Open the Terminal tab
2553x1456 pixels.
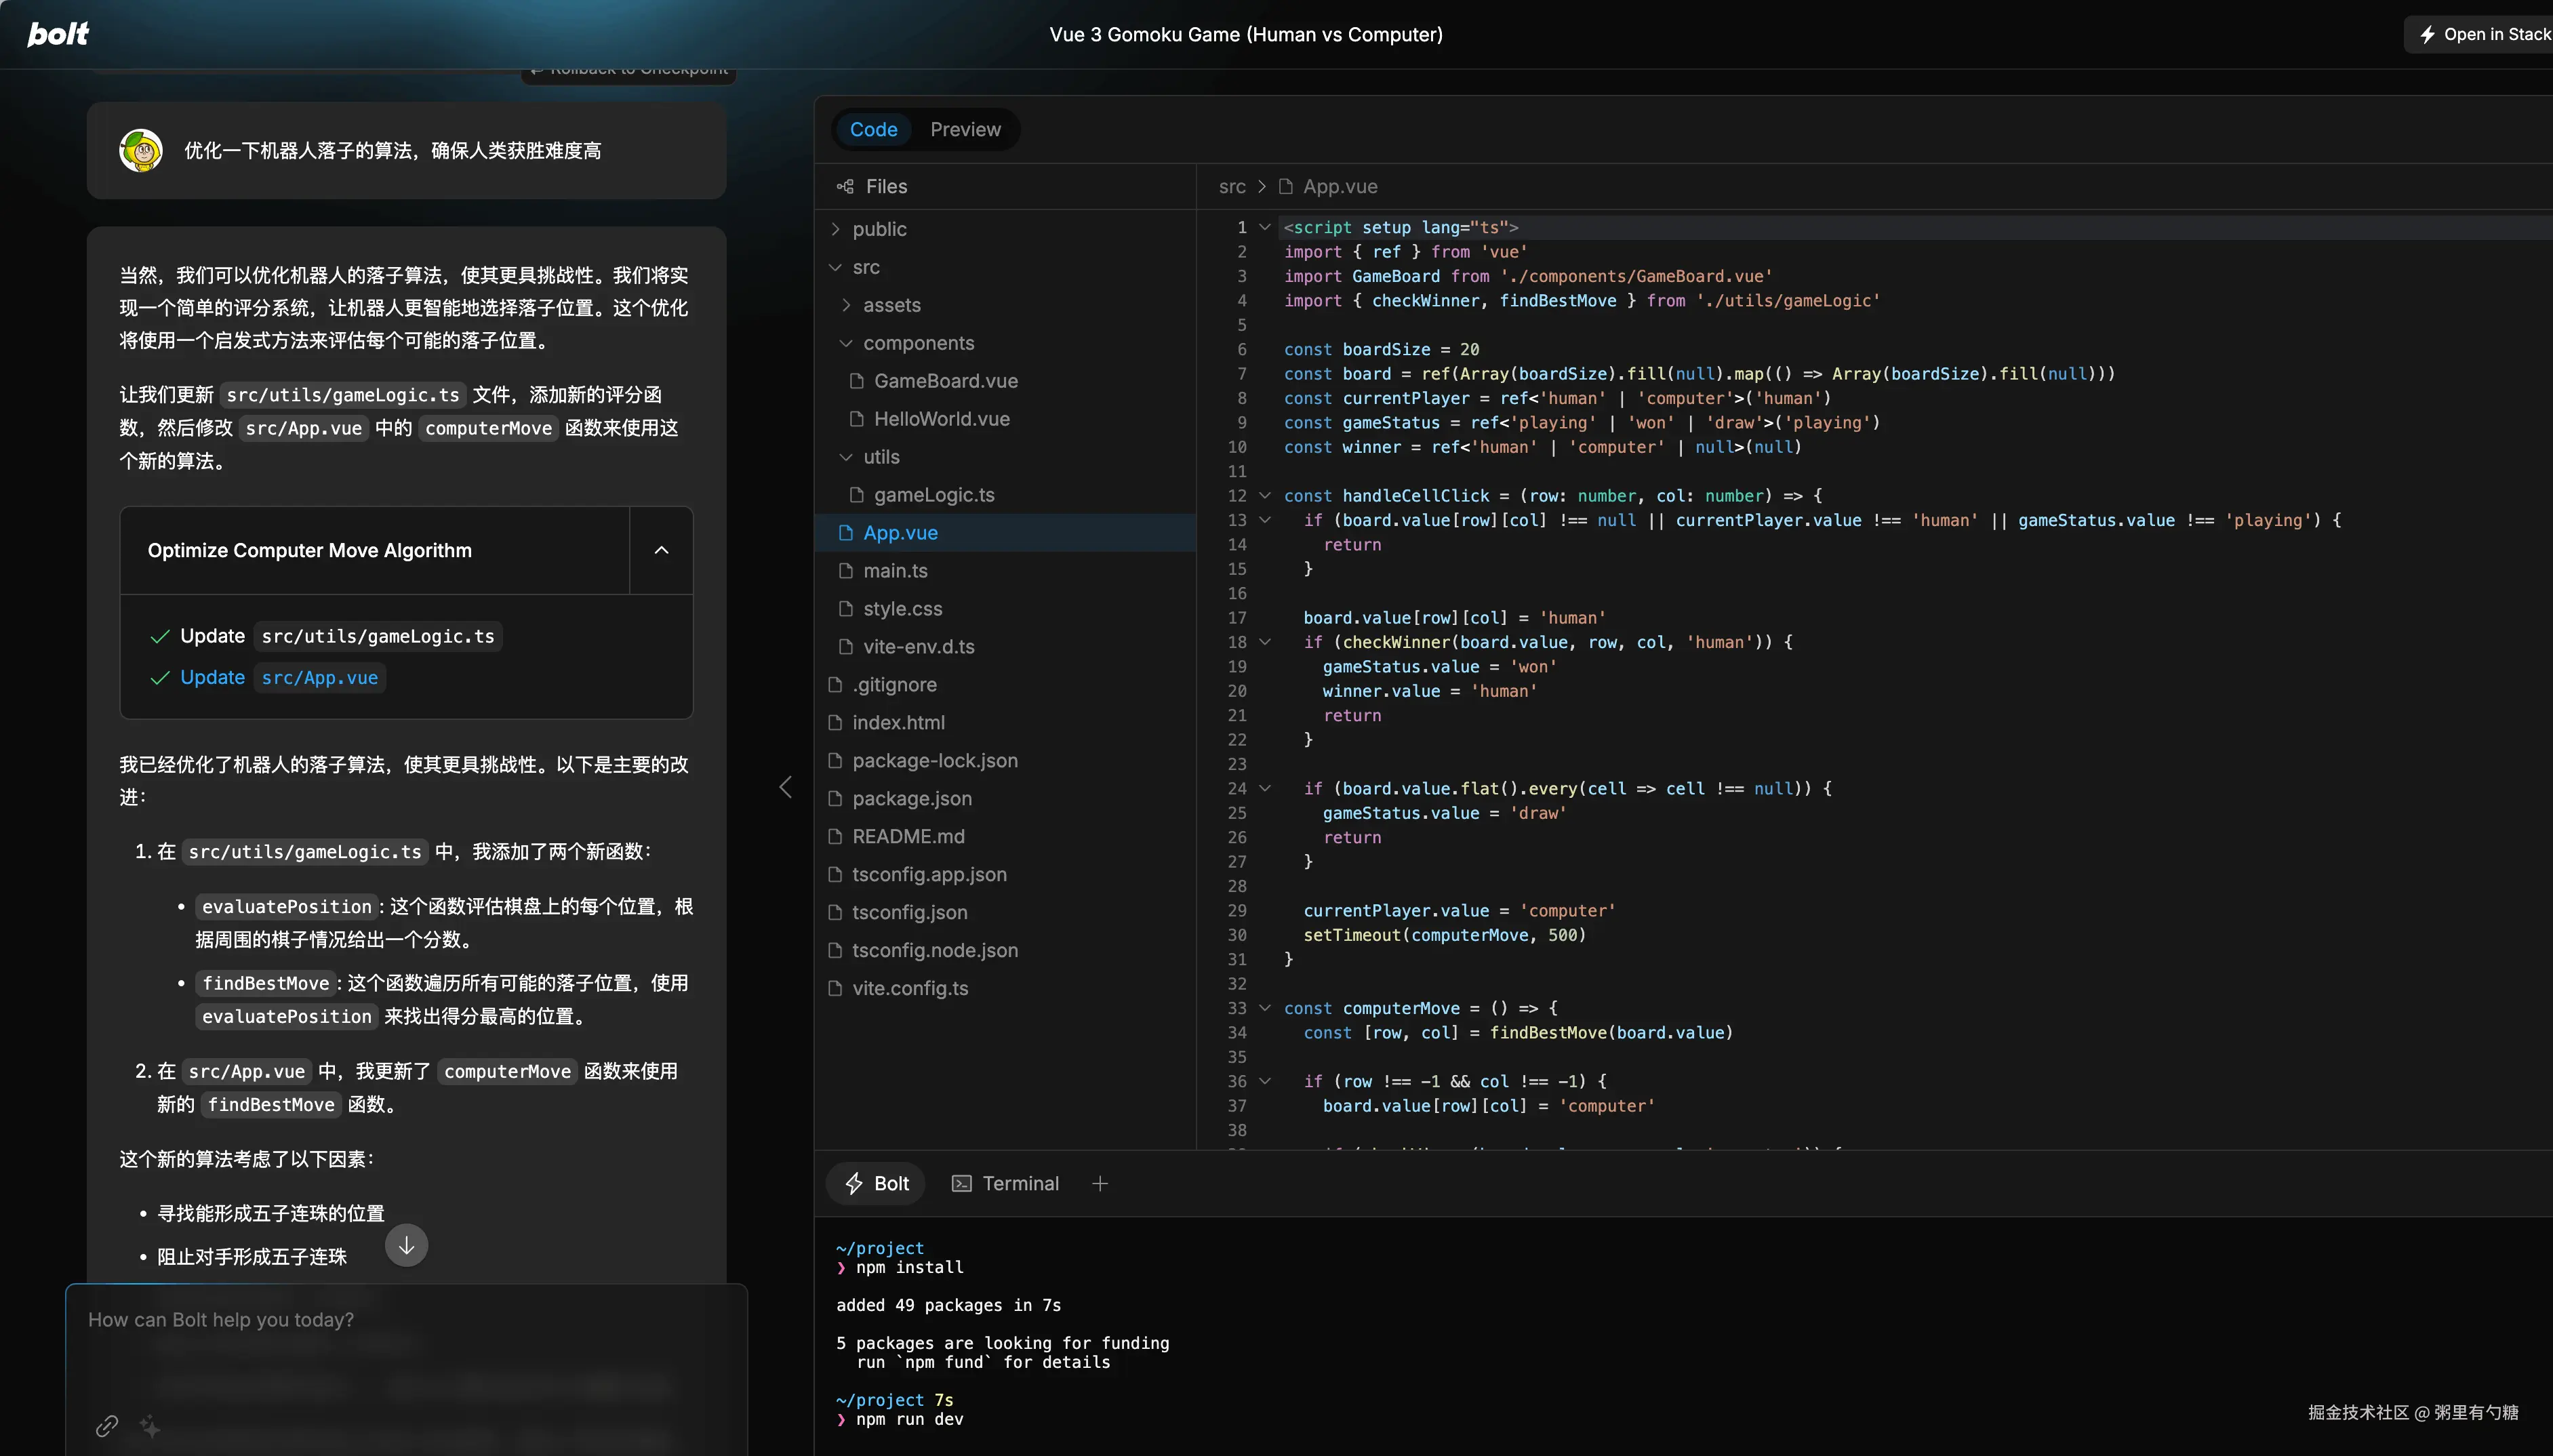coord(1005,1183)
